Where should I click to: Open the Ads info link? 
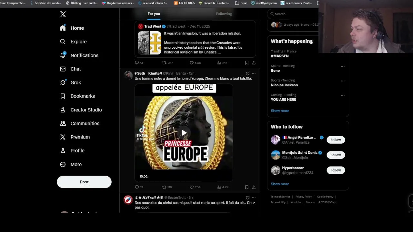click(296, 202)
